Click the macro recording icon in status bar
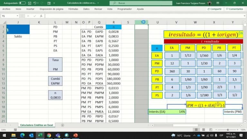Image resolution: width=247 pixels, height=139 pixels. [15, 130]
